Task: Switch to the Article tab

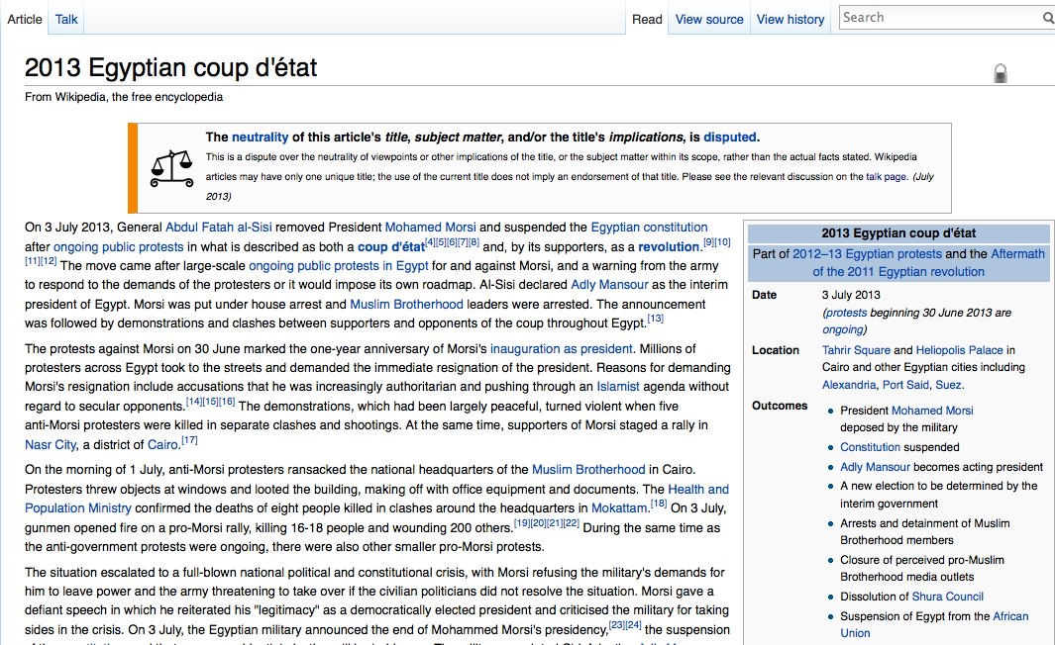Action: point(25,20)
